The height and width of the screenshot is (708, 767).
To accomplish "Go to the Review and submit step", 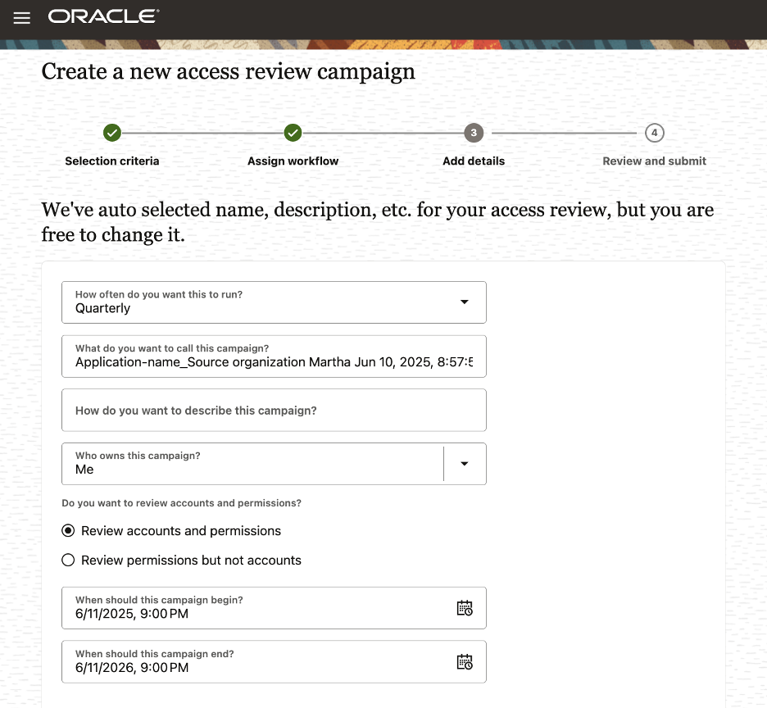I will point(654,161).
